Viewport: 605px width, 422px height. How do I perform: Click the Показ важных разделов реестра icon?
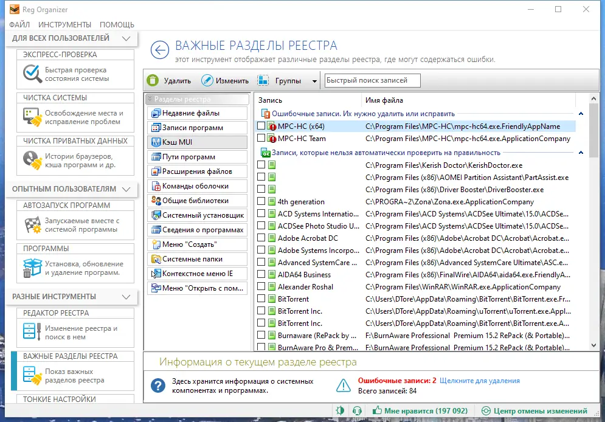(32, 375)
